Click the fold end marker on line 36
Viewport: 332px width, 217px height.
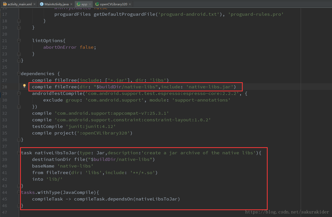19,140
